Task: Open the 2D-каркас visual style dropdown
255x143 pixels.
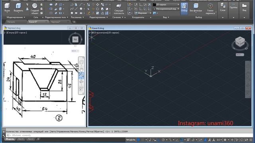Action: pyautogui.click(x=166, y=5)
